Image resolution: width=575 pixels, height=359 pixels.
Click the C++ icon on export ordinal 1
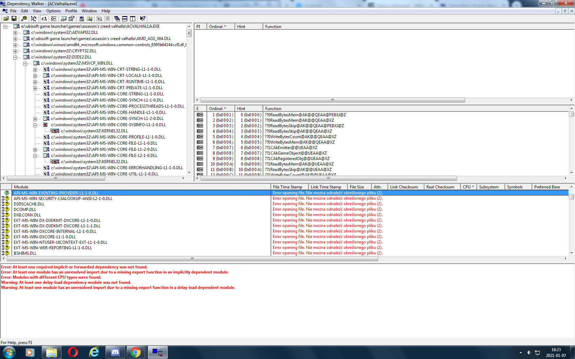tap(200, 115)
